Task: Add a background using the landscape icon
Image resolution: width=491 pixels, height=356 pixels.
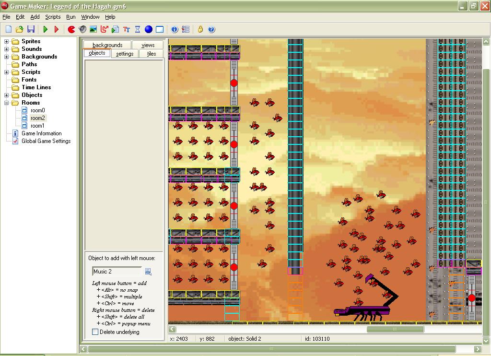Action: tap(94, 29)
